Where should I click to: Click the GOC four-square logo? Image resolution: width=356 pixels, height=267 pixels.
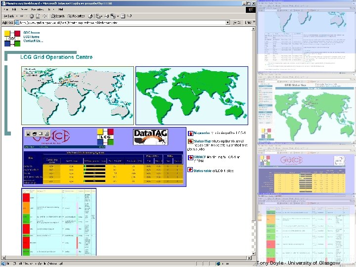[x=12, y=39]
